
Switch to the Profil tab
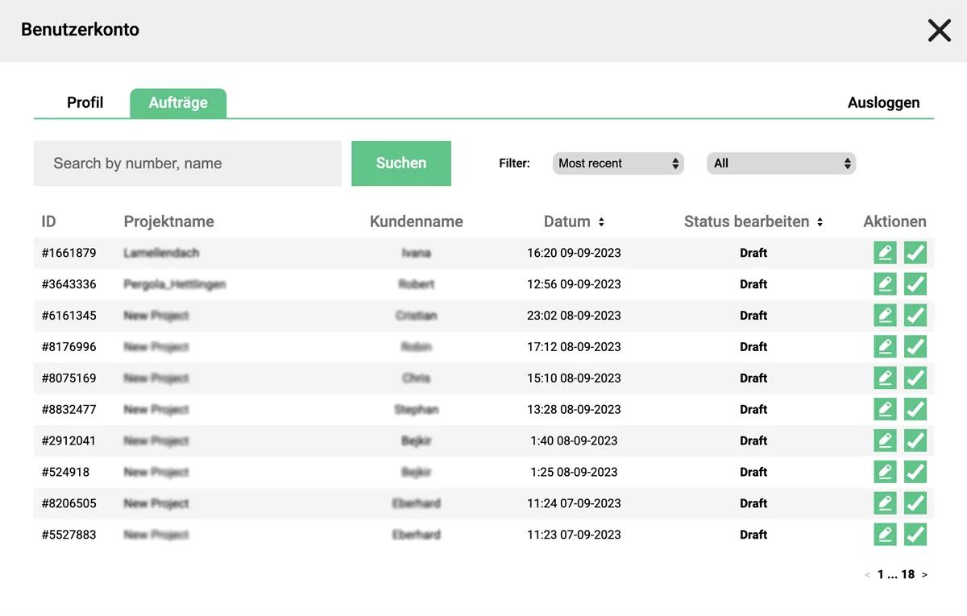[x=85, y=103]
